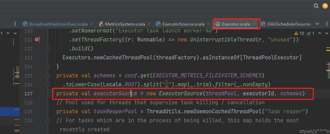Screen dimensions: 330x134
Task: Click the MetricsSystem.scala file icon
Action: pyautogui.click(x=101, y=24)
